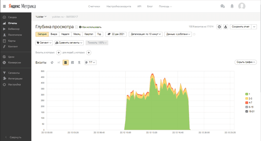261x141 pixels.
Task: Toggle the 2-3 depth series checkbox
Action: pyautogui.click(x=247, y=99)
